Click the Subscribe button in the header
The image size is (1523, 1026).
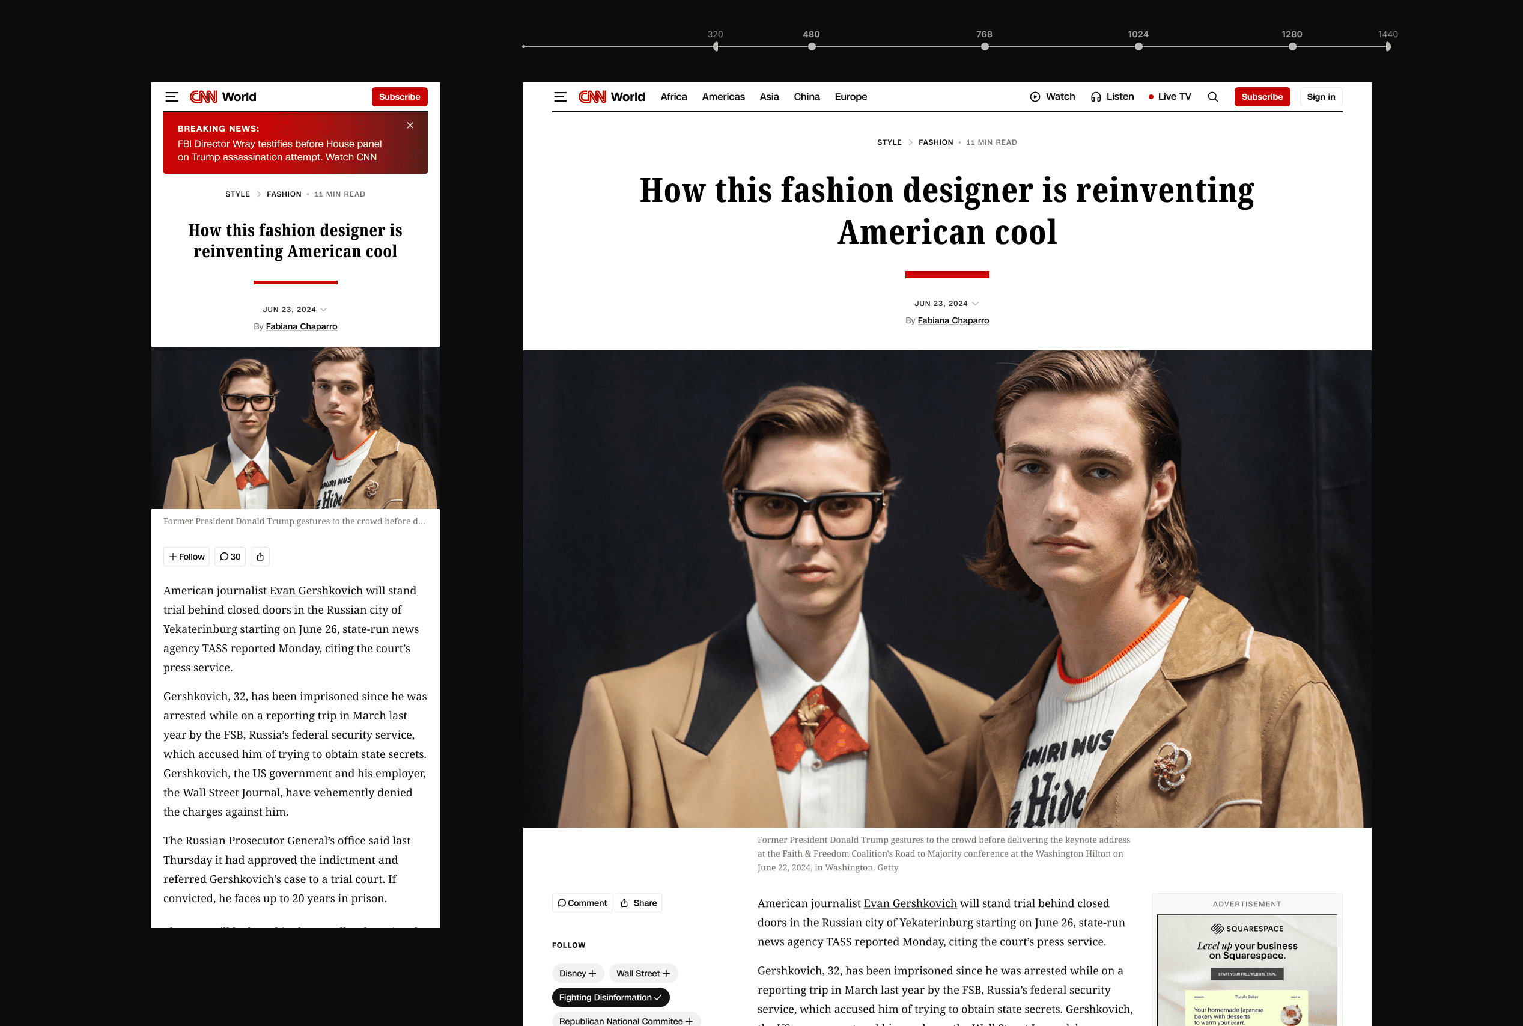[1262, 96]
